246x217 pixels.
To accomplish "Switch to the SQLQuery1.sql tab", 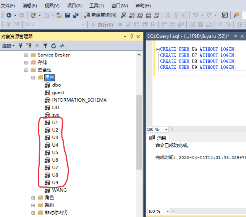I will tap(188, 36).
